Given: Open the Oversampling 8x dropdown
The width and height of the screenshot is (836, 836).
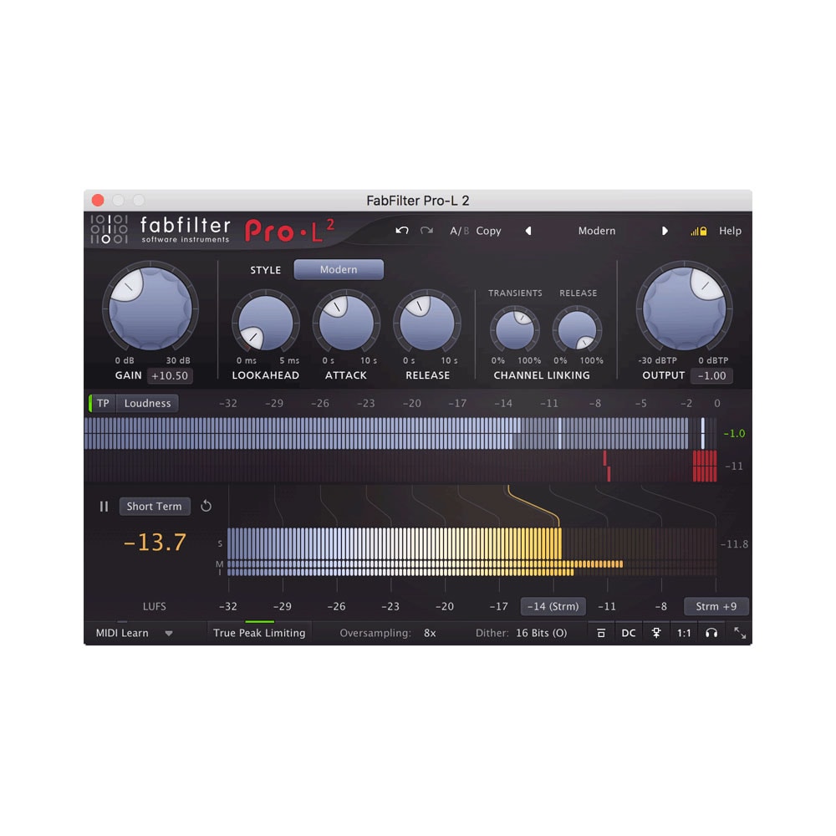Looking at the screenshot, I should (429, 633).
